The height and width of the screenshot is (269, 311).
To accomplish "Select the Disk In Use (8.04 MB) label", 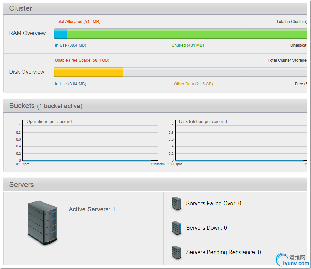I will (71, 84).
